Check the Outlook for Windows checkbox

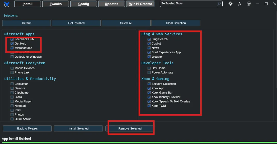point(12,57)
